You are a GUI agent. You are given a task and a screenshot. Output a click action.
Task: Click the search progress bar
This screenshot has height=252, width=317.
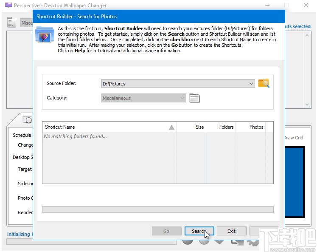(158, 210)
